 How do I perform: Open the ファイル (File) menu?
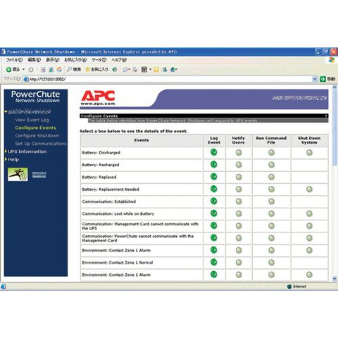(x=14, y=60)
